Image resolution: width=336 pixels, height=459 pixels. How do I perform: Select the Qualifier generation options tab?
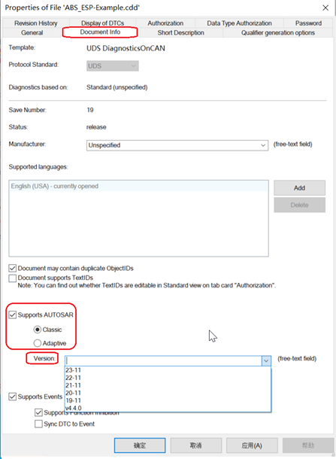click(277, 33)
